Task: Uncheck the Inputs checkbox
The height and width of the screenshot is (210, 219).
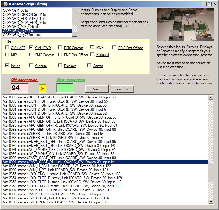Action: 7,65
